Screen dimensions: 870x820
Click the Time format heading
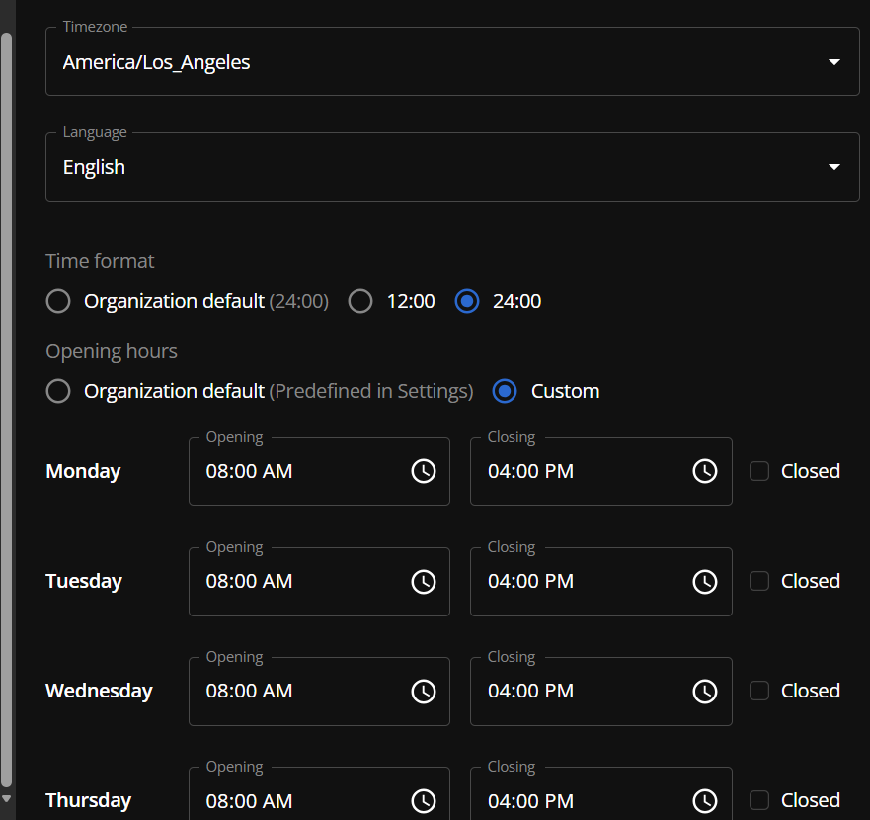100,261
